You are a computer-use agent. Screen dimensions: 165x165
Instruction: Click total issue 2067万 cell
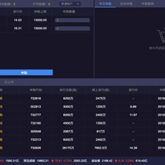(x=68, y=132)
